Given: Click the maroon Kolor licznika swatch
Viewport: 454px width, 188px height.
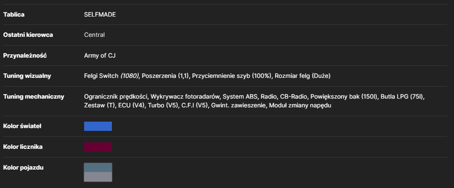Looking at the screenshot, I should pyautogui.click(x=98, y=147).
